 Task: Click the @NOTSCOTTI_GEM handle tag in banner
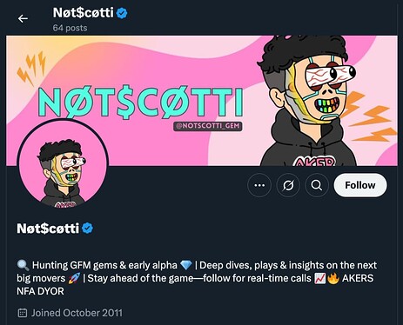[x=208, y=126]
